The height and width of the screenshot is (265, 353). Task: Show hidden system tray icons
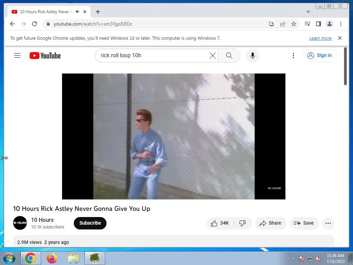pyautogui.click(x=293, y=258)
